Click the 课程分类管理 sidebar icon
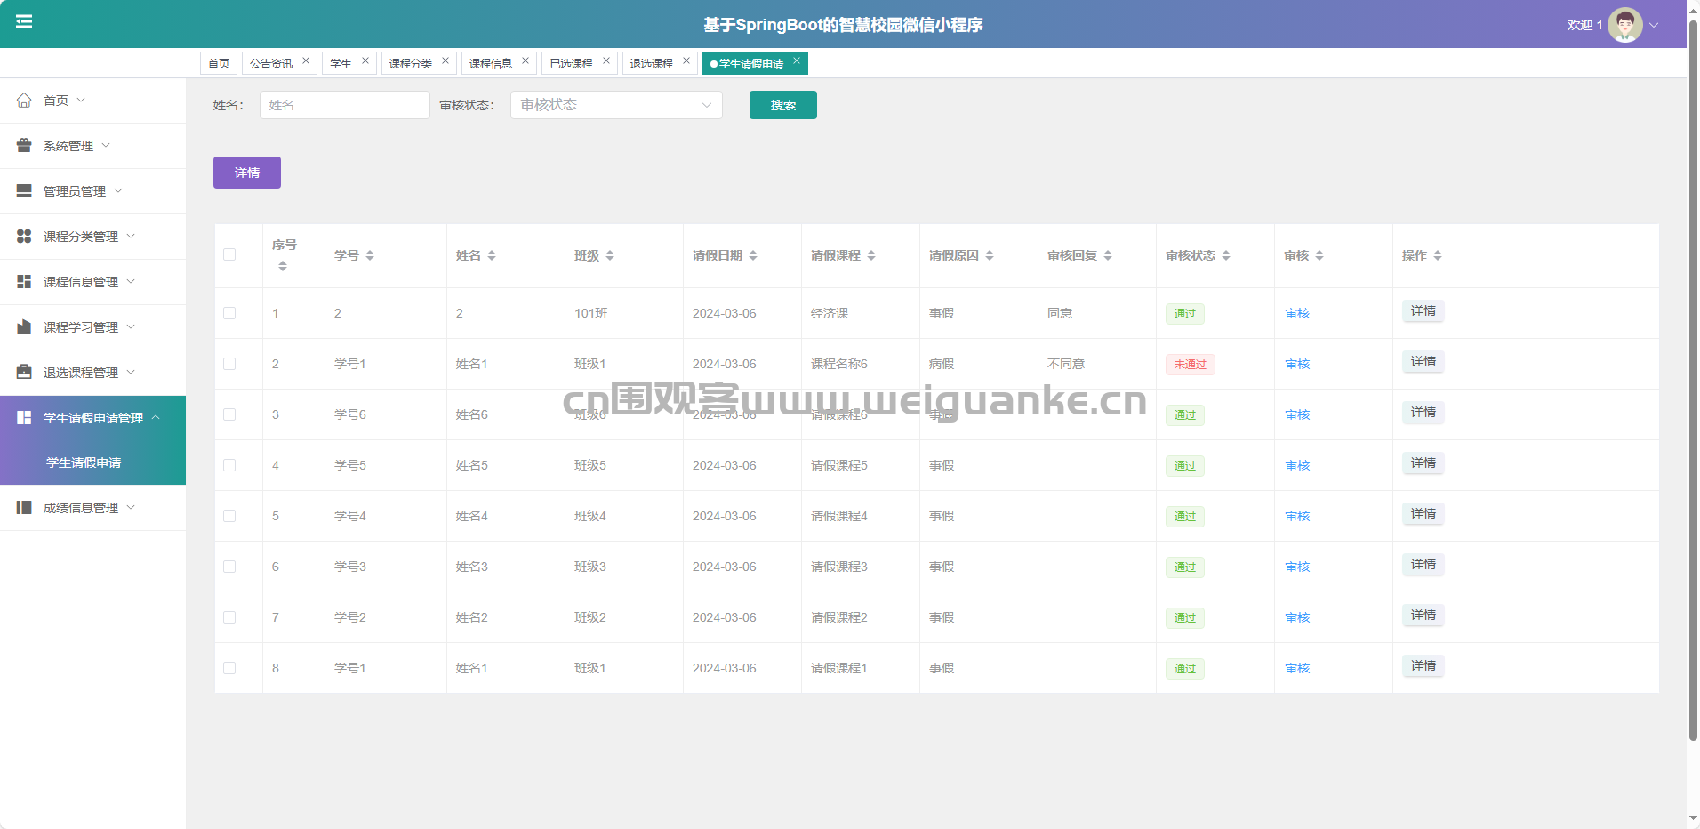The width and height of the screenshot is (1700, 829). tap(24, 237)
